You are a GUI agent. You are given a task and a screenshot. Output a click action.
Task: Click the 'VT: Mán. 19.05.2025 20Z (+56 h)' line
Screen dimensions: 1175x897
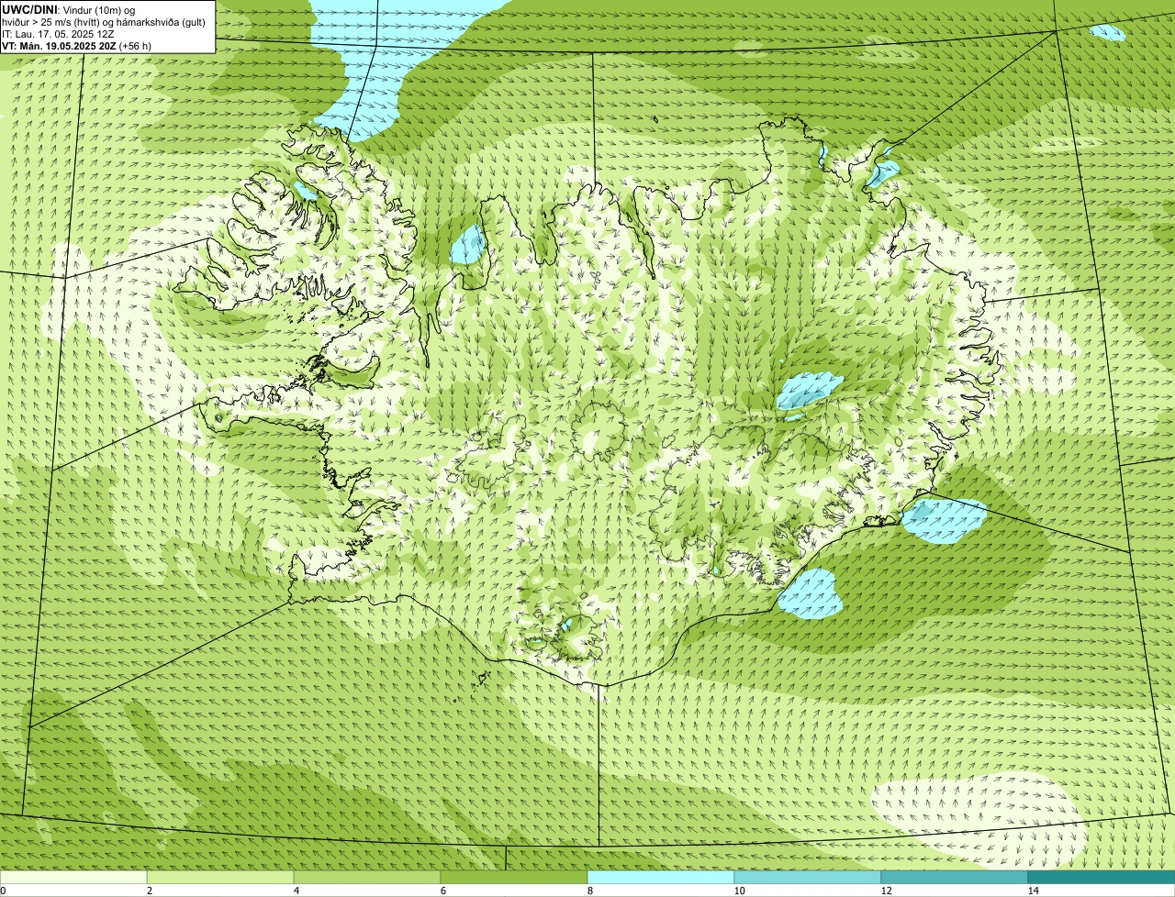77,46
